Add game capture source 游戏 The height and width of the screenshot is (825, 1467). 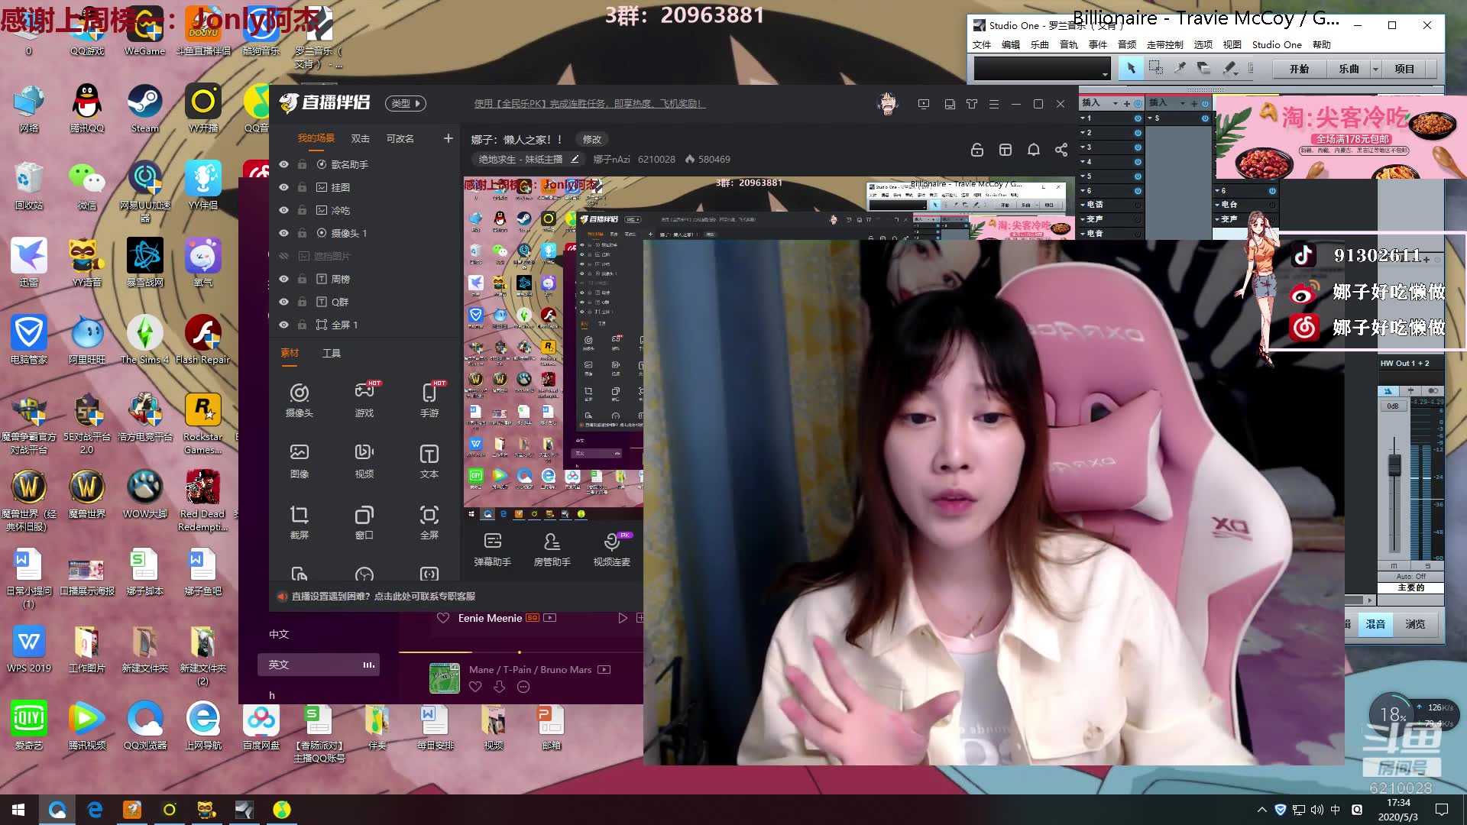pyautogui.click(x=364, y=400)
